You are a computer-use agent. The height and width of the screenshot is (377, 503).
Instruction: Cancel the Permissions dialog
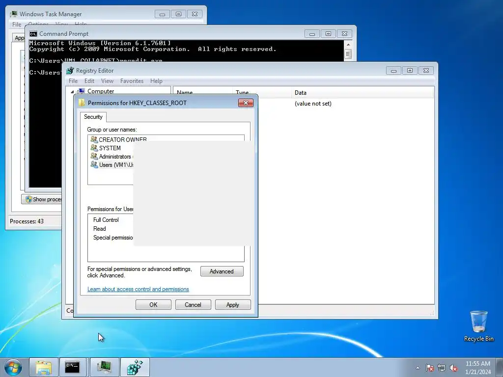[193, 304]
